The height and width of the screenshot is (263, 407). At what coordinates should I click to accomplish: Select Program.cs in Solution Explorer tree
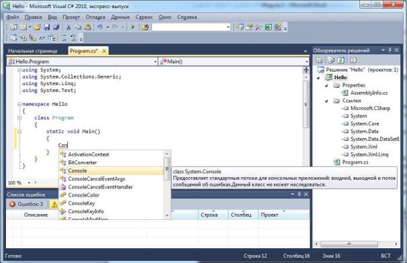(x=355, y=162)
